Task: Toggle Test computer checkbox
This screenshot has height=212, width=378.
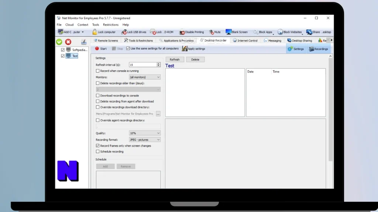Action: click(x=63, y=56)
